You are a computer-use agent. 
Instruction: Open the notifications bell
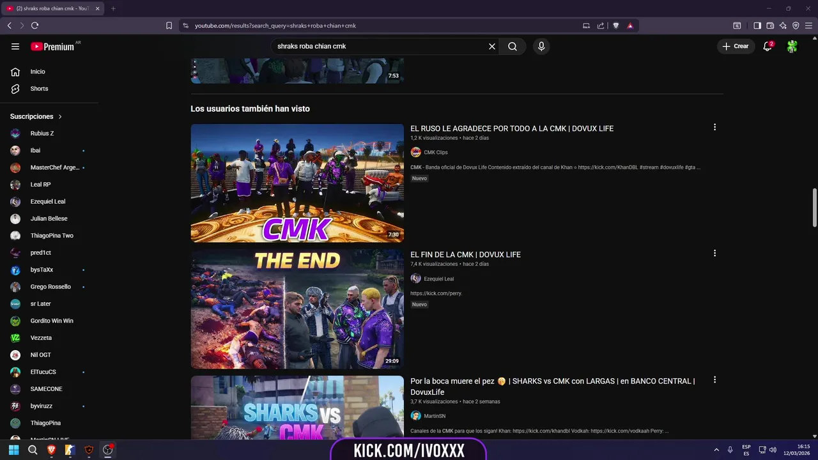tap(768, 46)
